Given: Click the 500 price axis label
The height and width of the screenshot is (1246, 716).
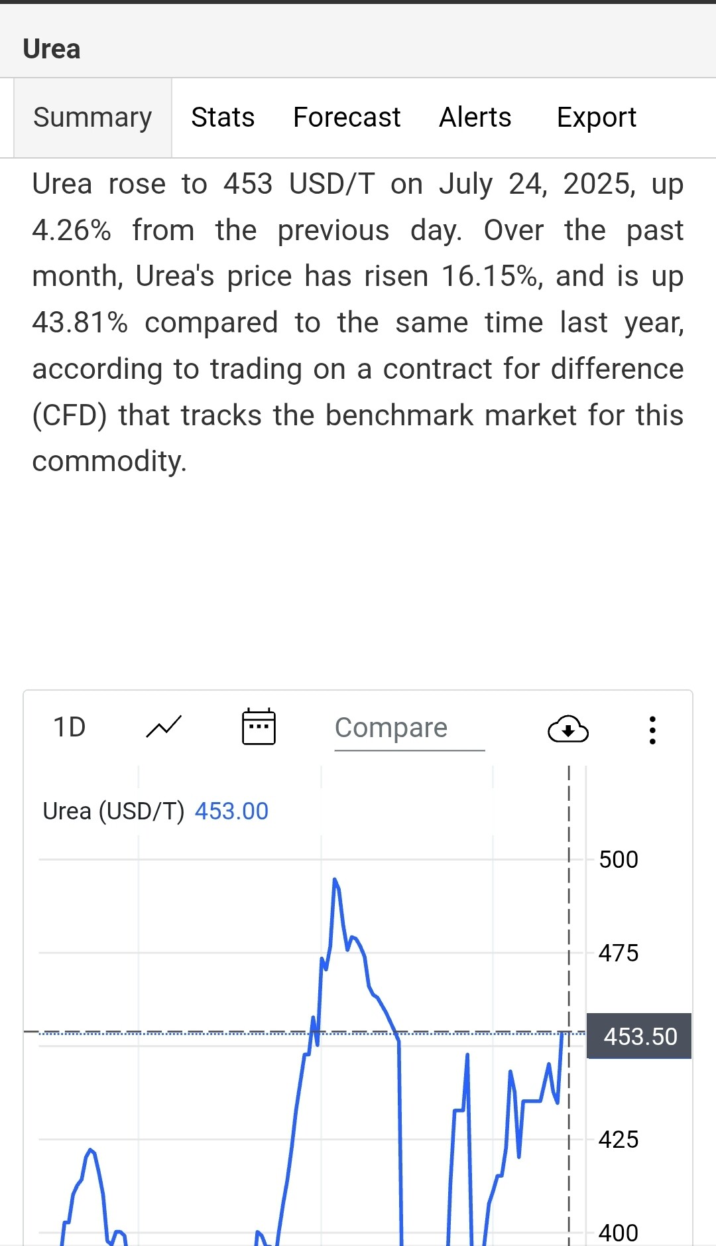Looking at the screenshot, I should click(618, 860).
